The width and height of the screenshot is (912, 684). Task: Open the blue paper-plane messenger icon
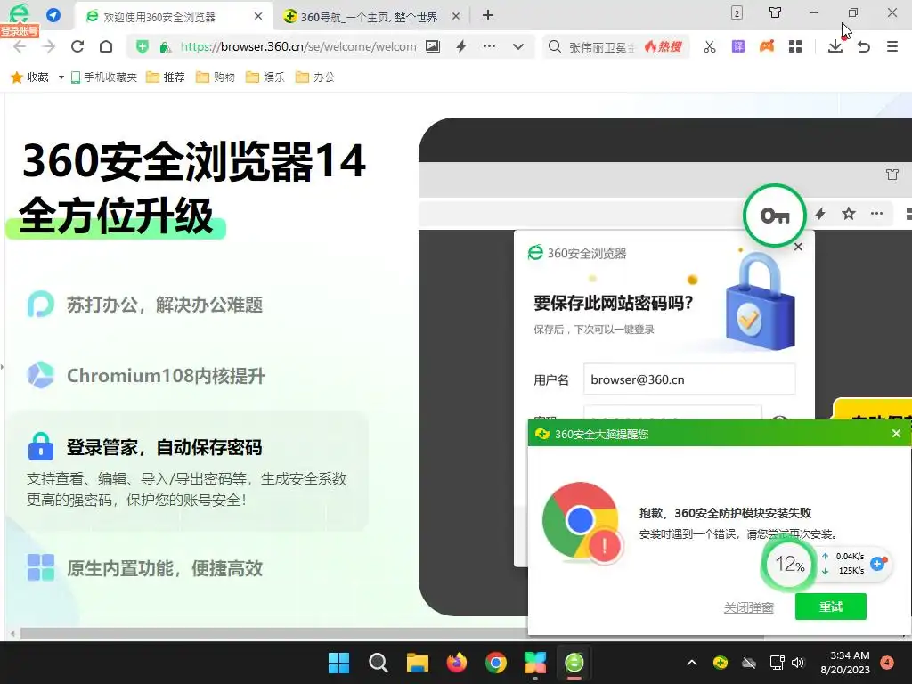(x=53, y=15)
